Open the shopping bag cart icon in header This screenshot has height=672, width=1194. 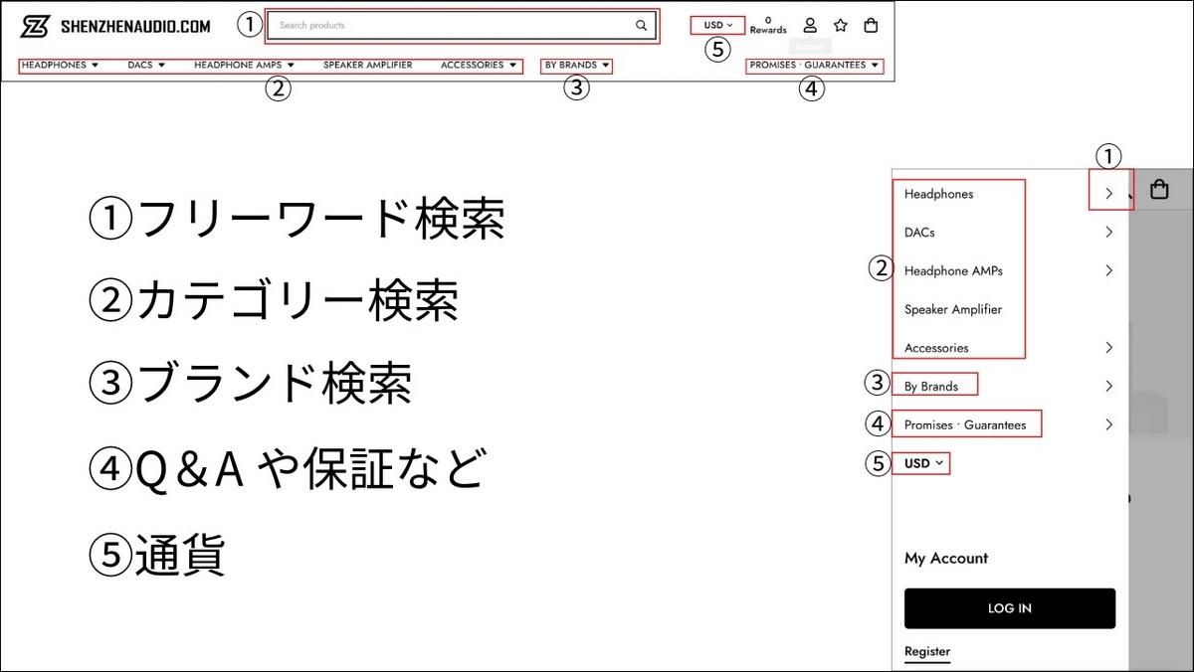(x=871, y=25)
